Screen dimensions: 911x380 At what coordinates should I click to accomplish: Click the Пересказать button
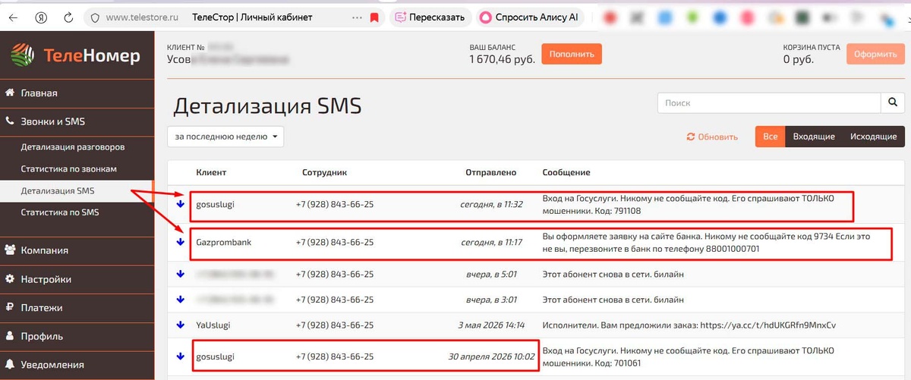(430, 17)
